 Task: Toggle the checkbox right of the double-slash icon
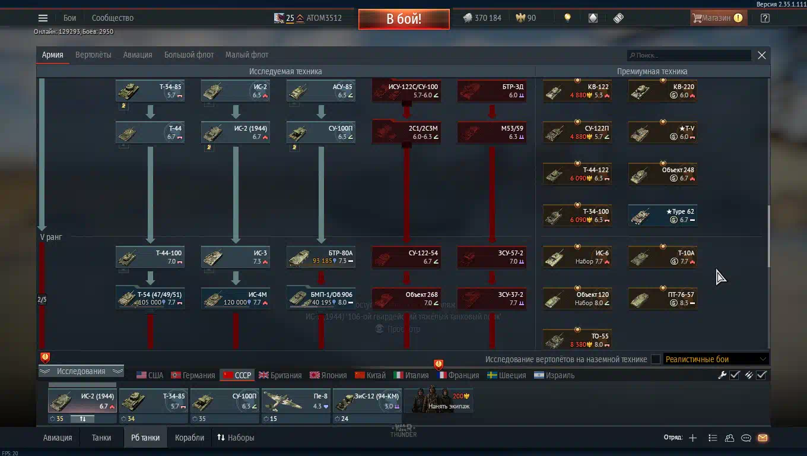761,375
